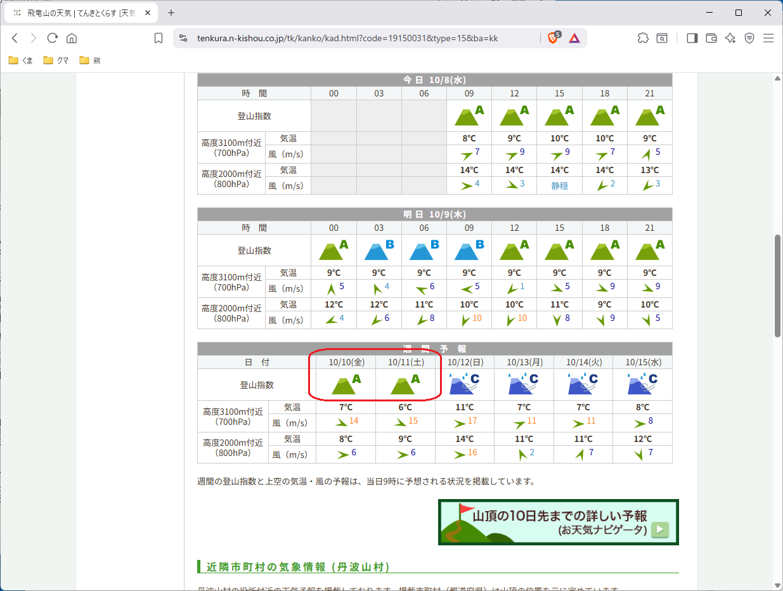The width and height of the screenshot is (783, 591).
Task: Open a new tab with plus button
Action: point(171,13)
